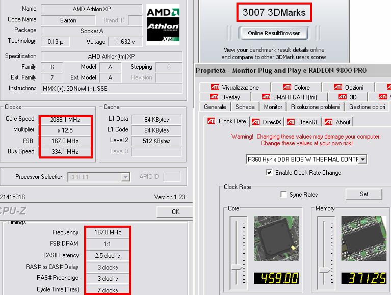Open the Monitor tab
This screenshot has height=295, width=391.
(273, 107)
